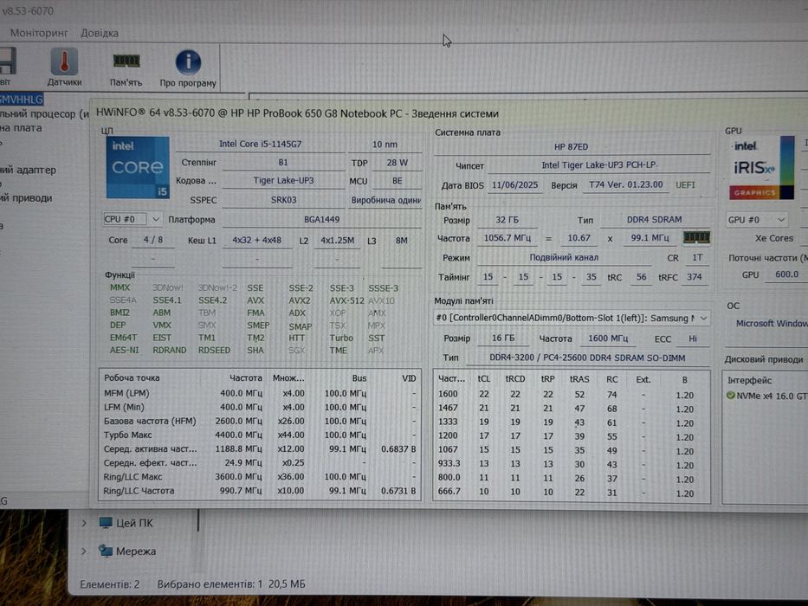Click the HP 87ED motherboard field

571,147
